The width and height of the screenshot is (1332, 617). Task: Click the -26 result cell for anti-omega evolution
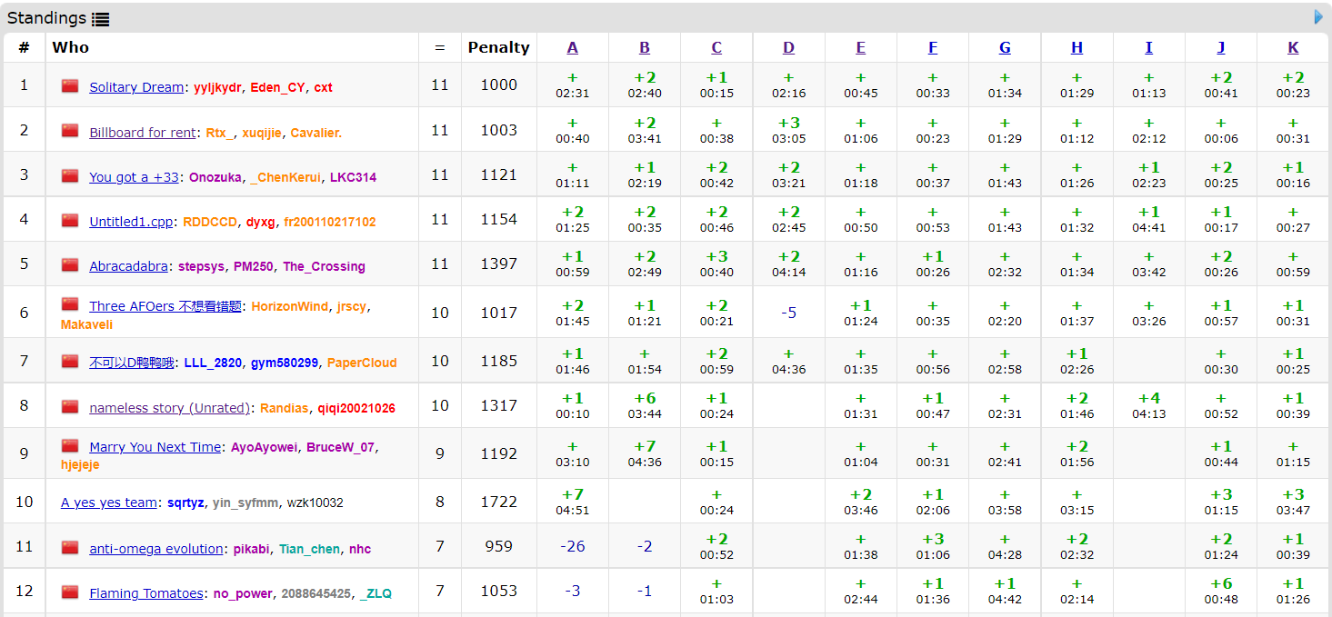[572, 546]
